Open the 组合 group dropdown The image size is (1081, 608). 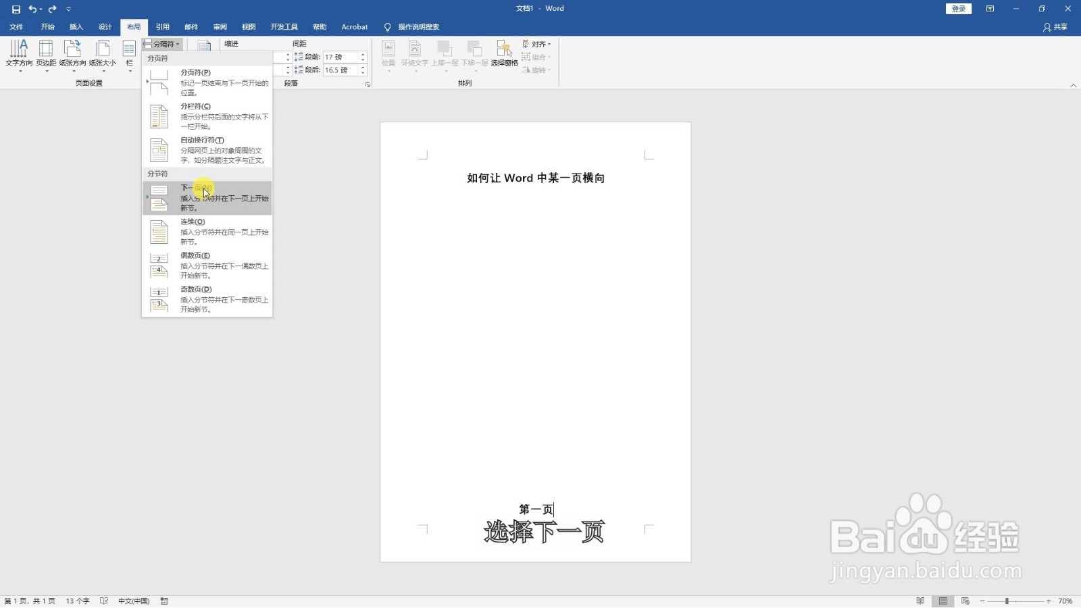537,57
